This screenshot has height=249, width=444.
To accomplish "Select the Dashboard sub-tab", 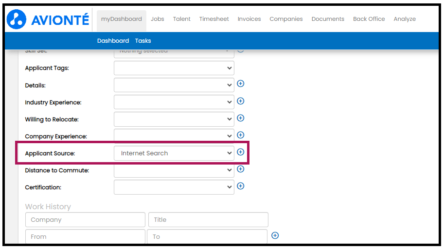I will pyautogui.click(x=113, y=41).
